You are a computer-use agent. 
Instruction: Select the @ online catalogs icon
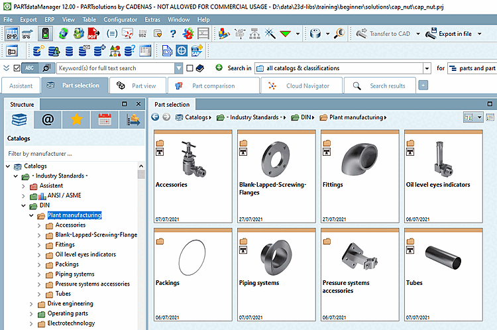(x=47, y=119)
